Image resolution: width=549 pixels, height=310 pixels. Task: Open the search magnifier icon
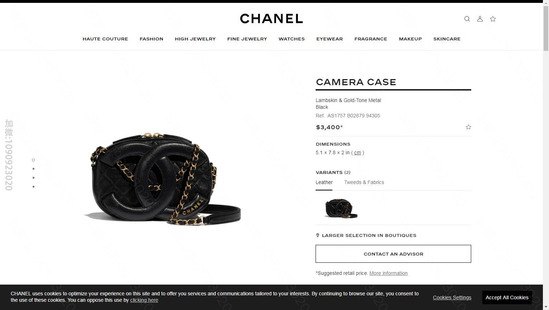click(x=467, y=19)
